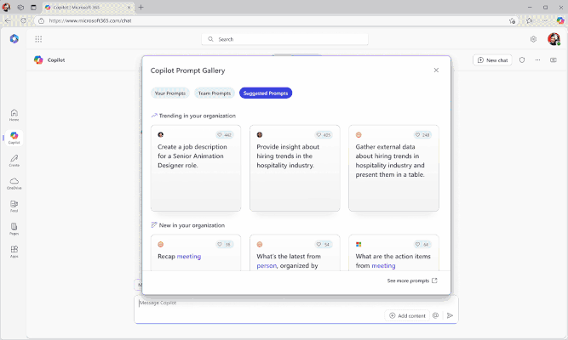Screen dimensions: 568x340
Task: View site information lock icon
Action: (41, 20)
